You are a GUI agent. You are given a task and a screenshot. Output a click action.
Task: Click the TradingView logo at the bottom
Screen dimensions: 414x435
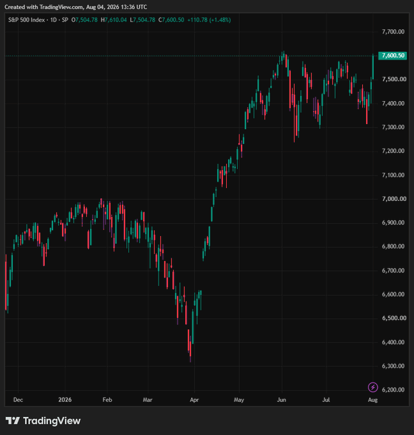(43, 421)
